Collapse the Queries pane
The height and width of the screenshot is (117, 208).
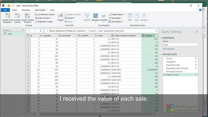point(23,30)
